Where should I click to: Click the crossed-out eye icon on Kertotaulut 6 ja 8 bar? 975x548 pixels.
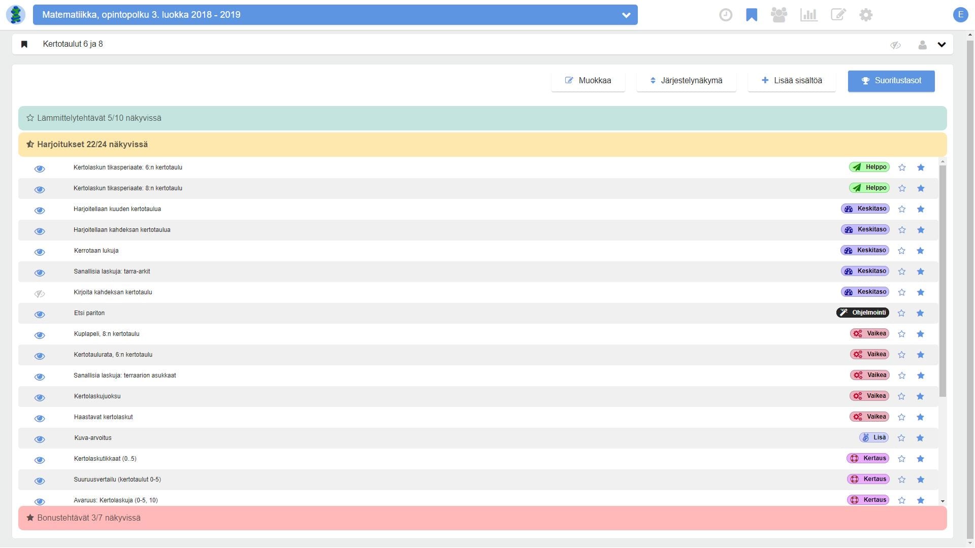pos(895,45)
